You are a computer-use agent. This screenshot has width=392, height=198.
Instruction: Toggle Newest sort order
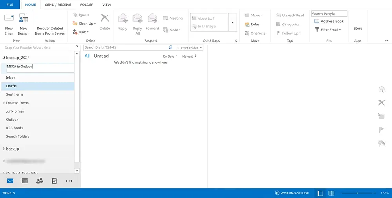189,56
